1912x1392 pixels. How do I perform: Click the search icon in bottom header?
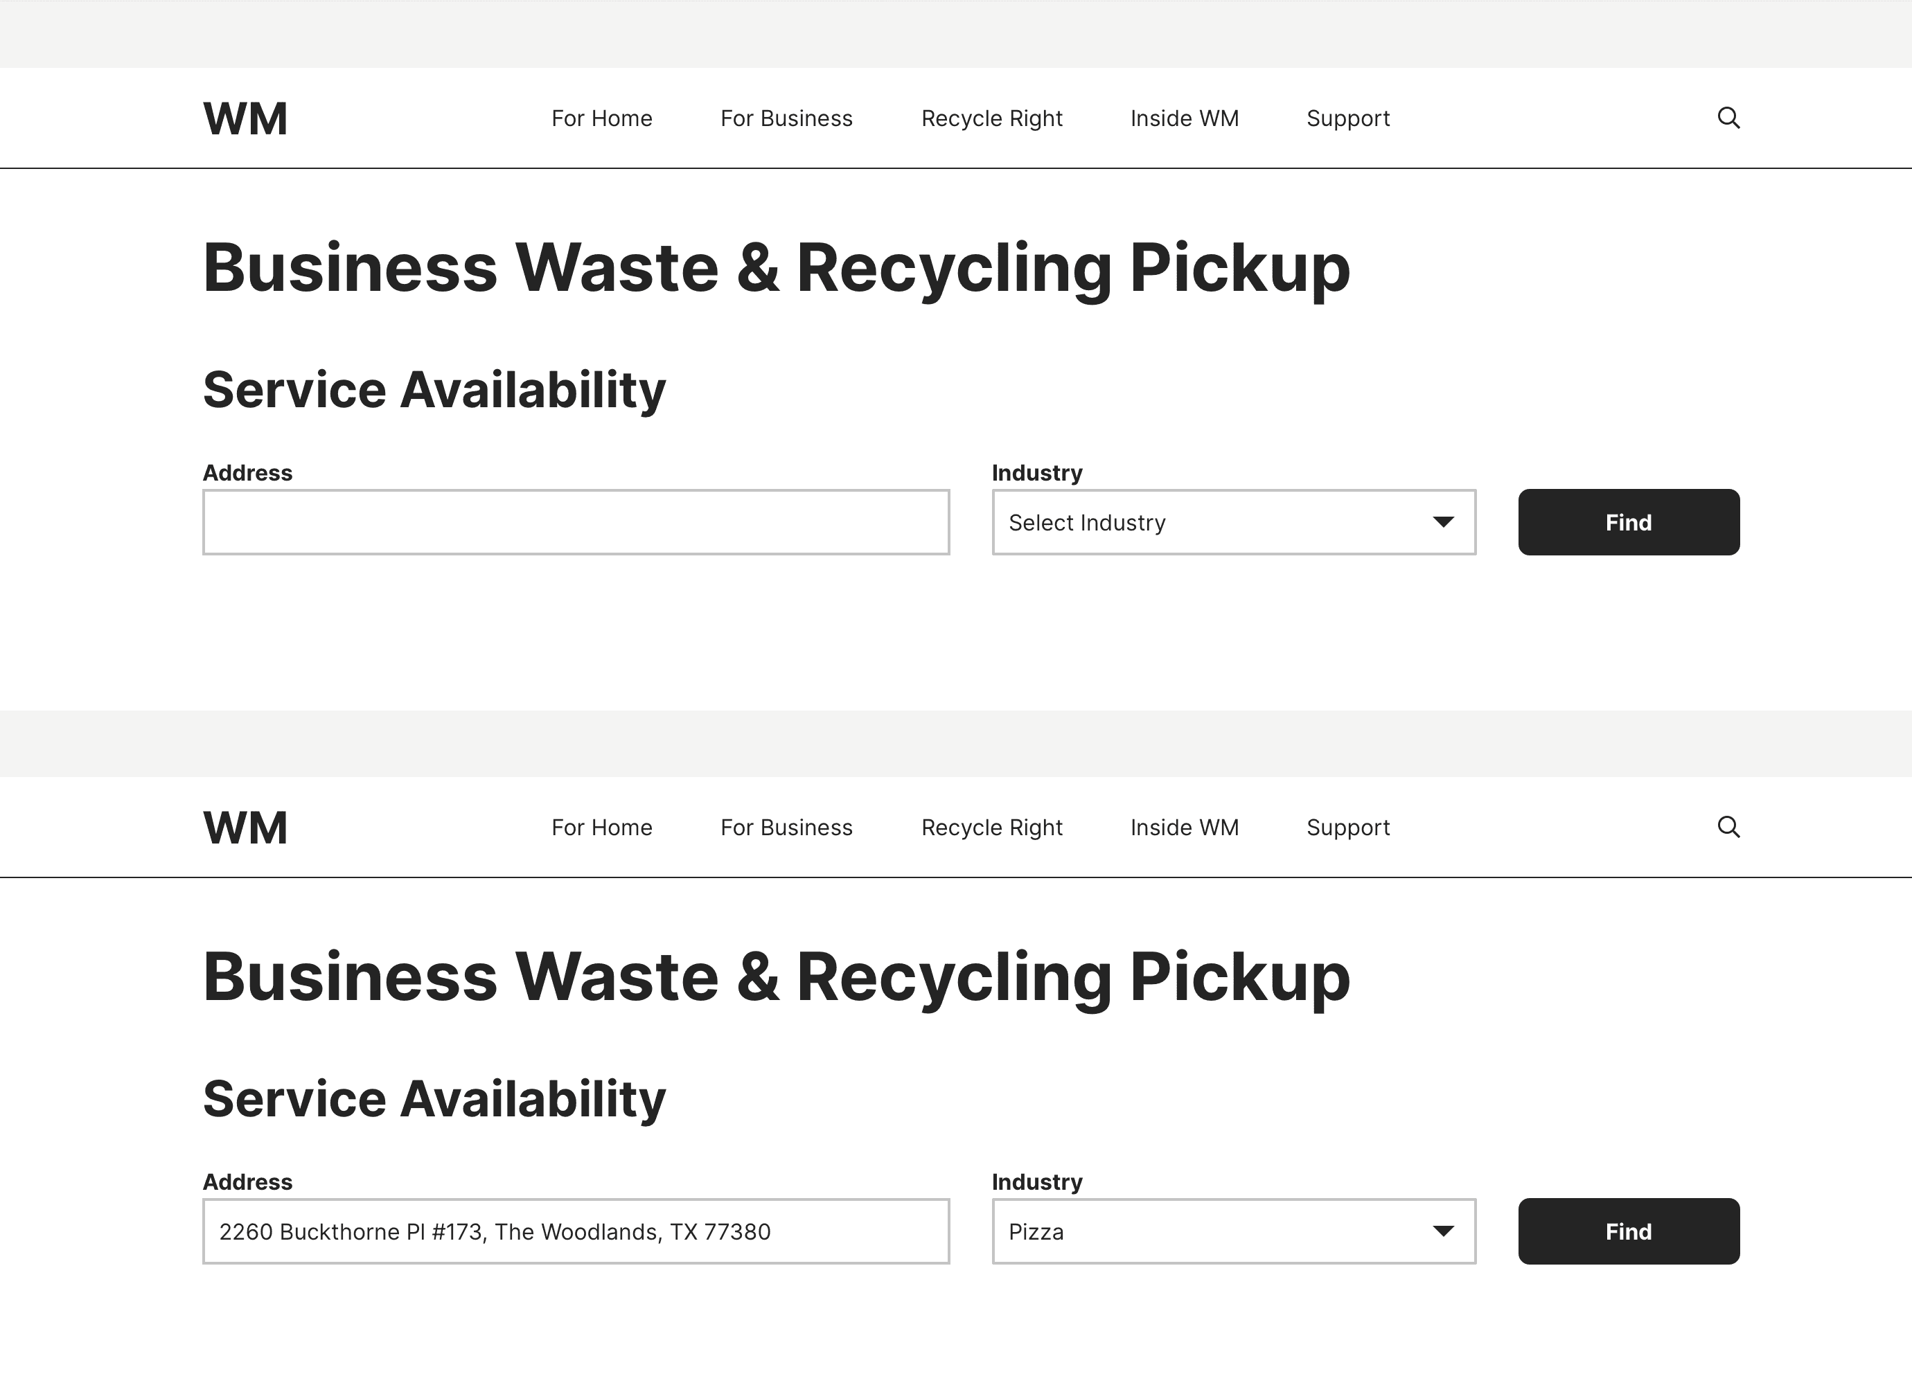[x=1728, y=827]
